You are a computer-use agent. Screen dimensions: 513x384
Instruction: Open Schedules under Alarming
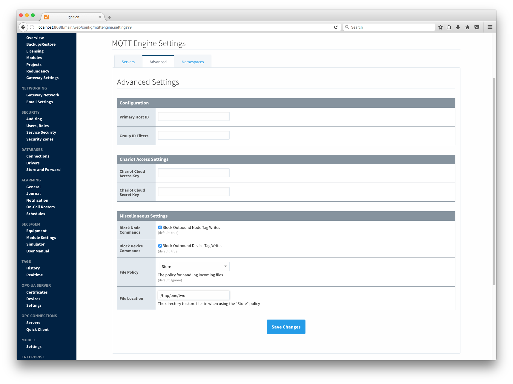point(36,214)
